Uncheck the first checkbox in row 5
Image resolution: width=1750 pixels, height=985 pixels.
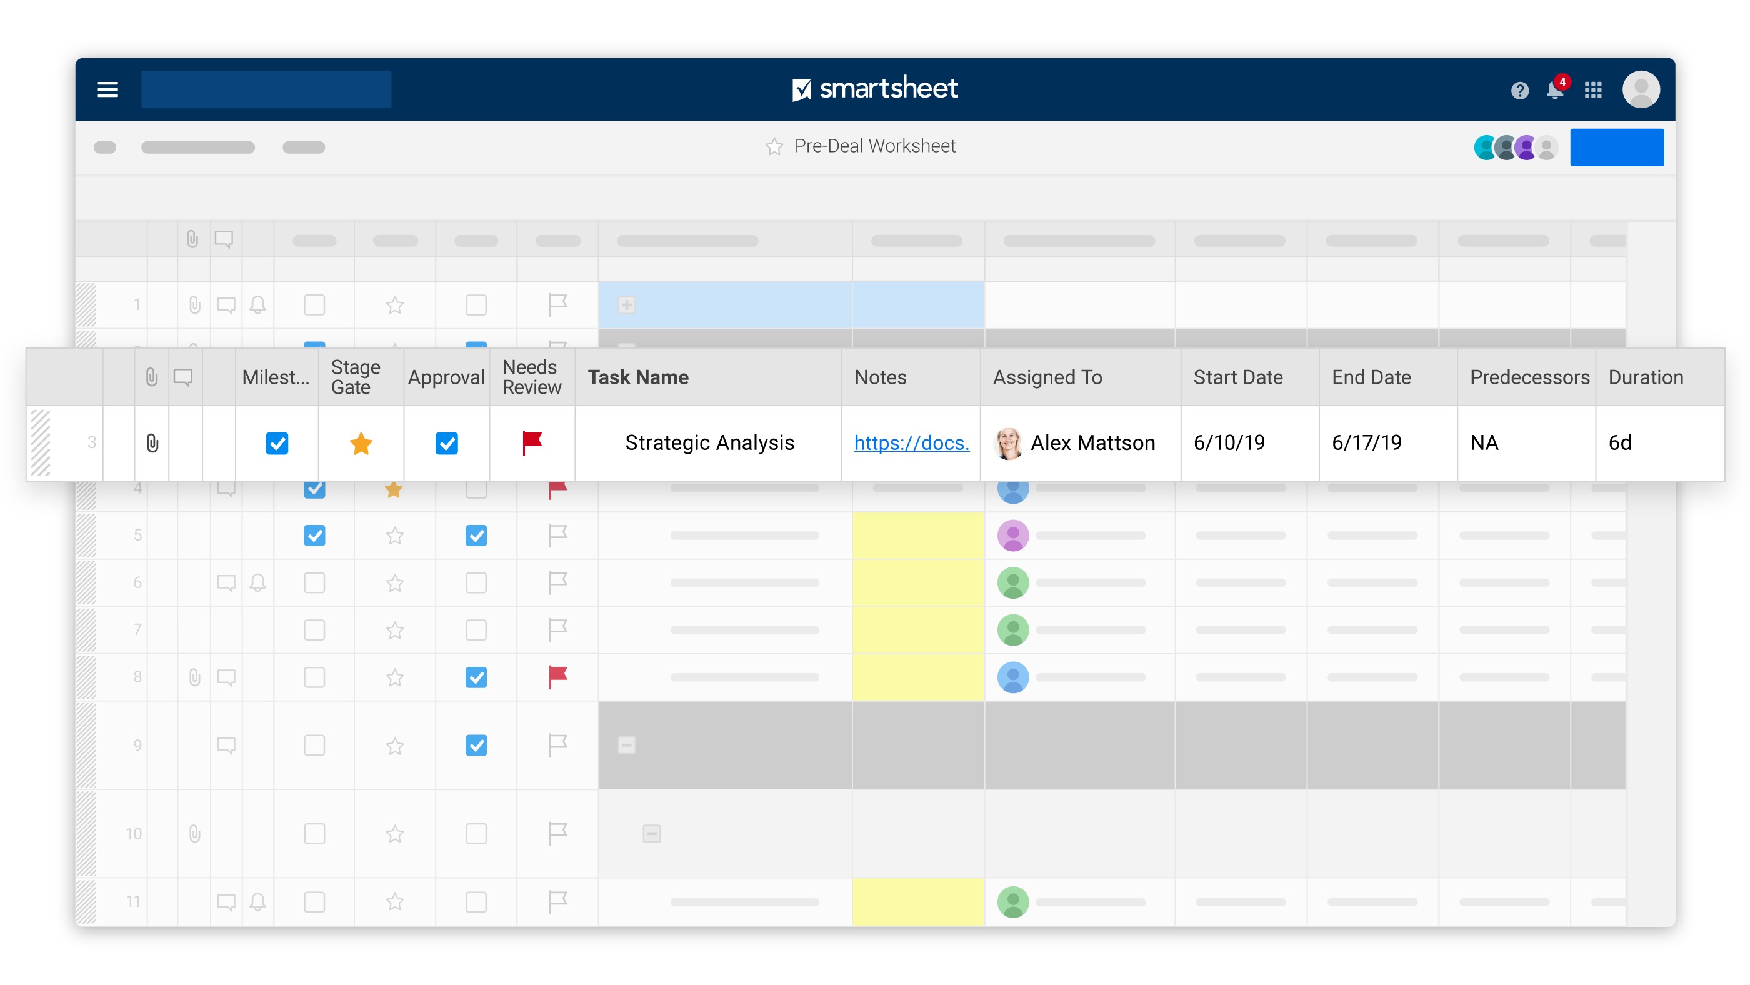tap(314, 536)
